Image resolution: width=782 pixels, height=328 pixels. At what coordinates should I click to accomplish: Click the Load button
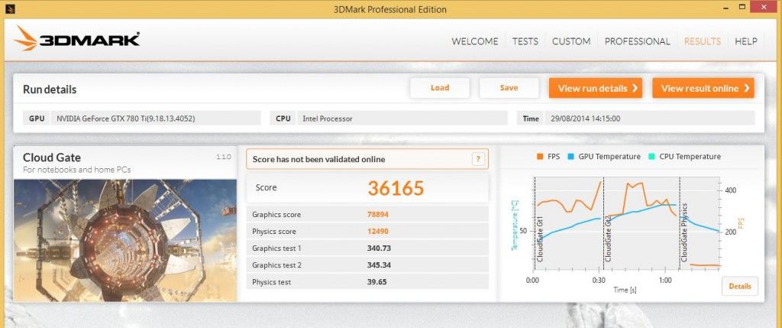[x=440, y=88]
